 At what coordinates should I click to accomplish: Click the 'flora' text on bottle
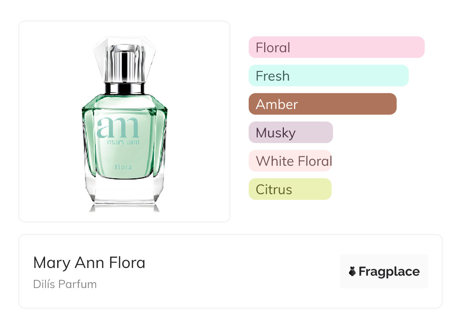pyautogui.click(x=124, y=167)
